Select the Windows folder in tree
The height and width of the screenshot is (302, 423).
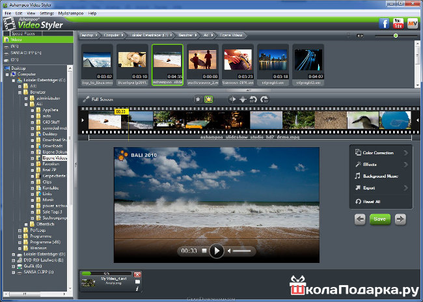coord(38,248)
